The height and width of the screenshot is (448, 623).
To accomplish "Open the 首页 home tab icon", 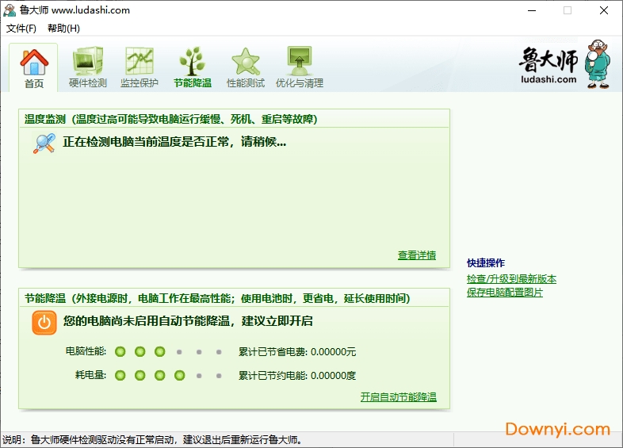I will point(33,62).
